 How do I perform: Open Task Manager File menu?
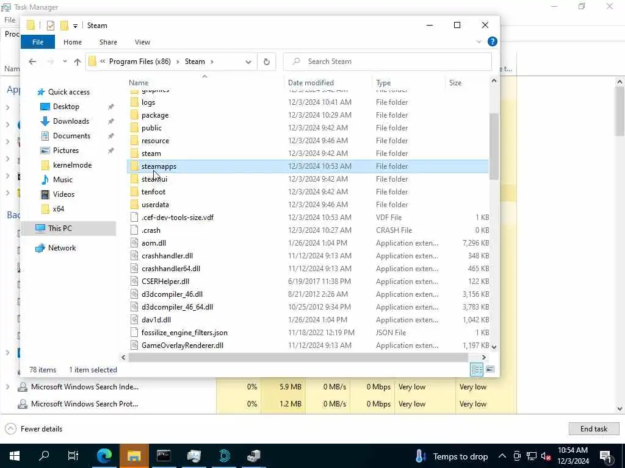coord(10,20)
